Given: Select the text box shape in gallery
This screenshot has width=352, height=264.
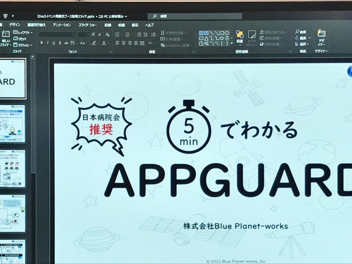Looking at the screenshot, I should (201, 33).
